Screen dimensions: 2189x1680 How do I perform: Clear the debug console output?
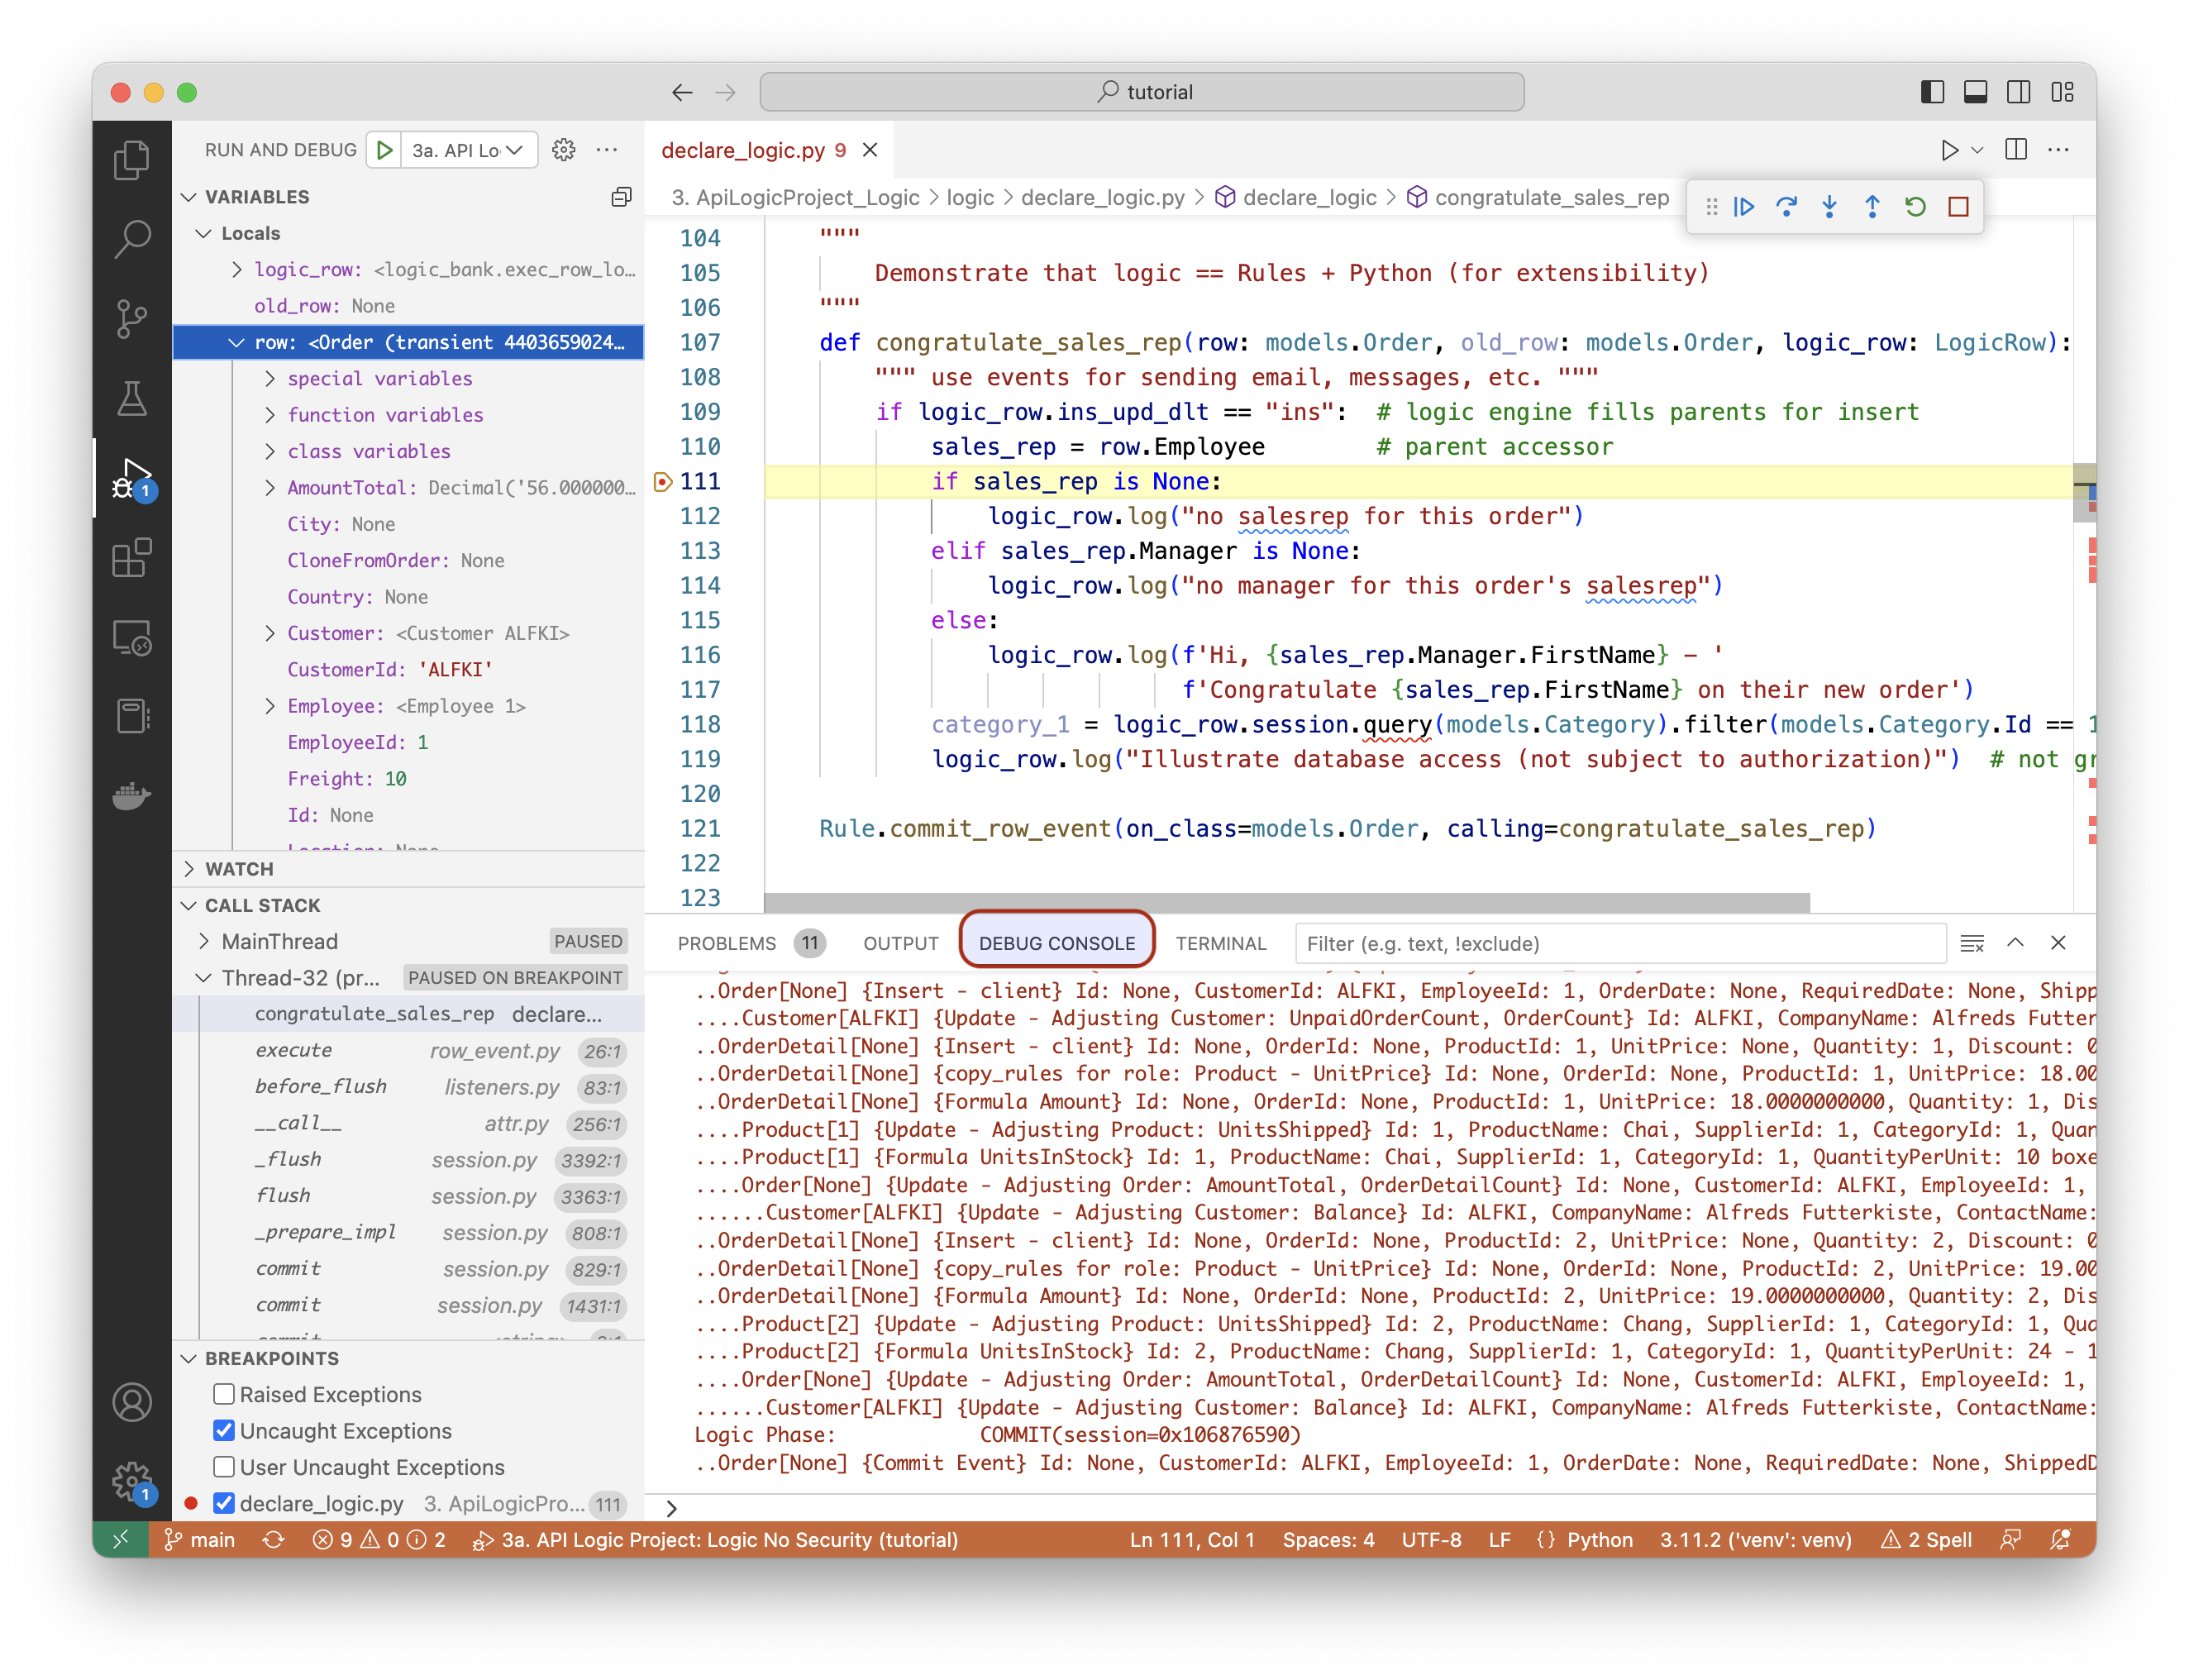pyautogui.click(x=1972, y=943)
